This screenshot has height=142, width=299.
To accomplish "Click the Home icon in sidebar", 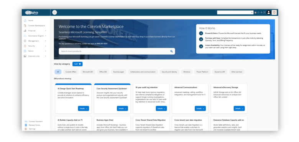I will tap(25, 21).
